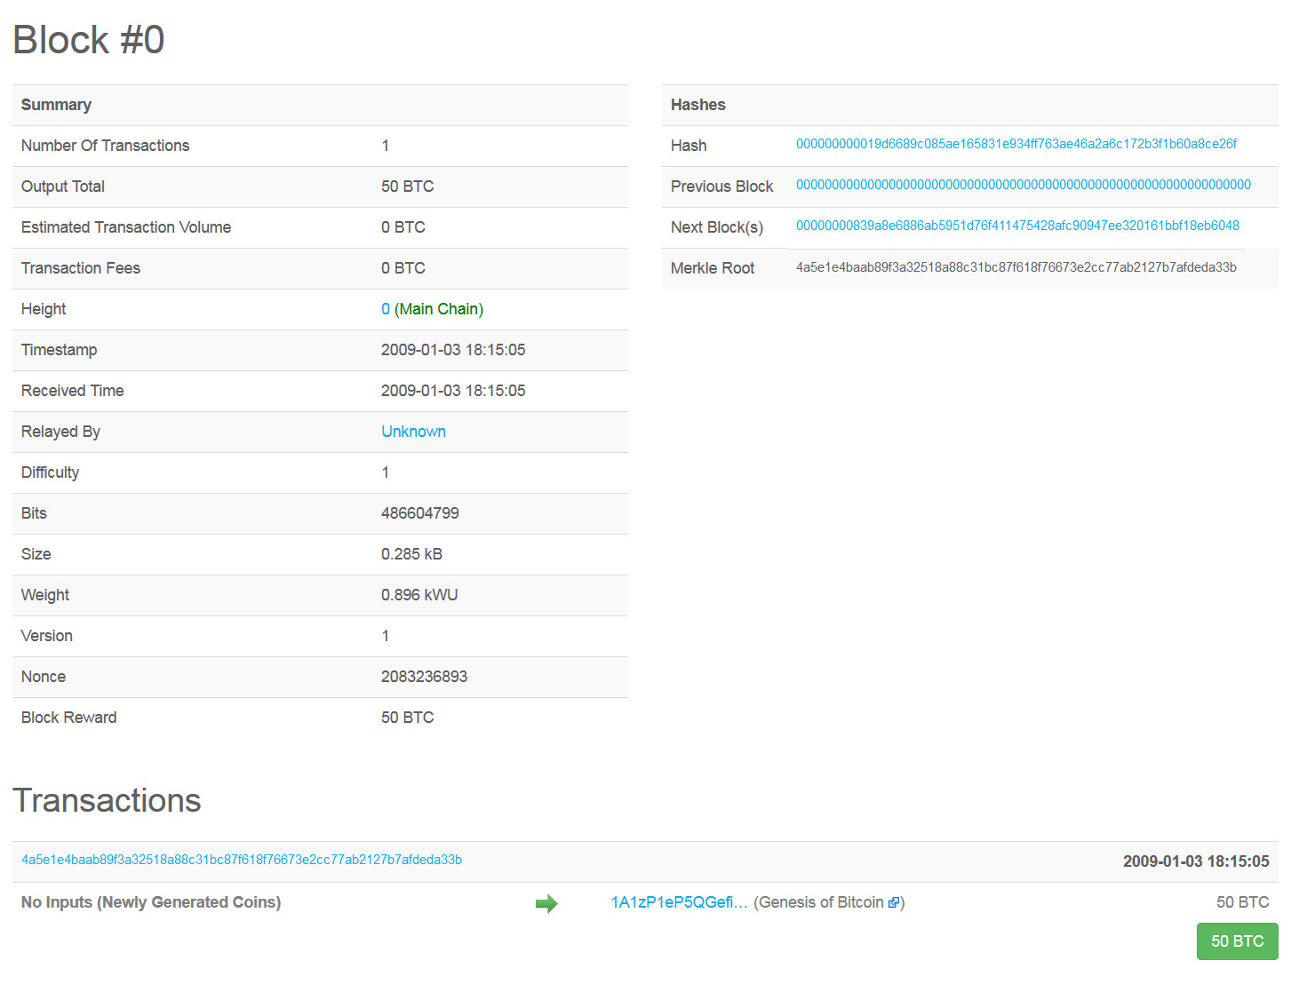The image size is (1299, 984).
Task: Open the Next Block hash 00000000839a8e… link
Action: pyautogui.click(x=1017, y=226)
